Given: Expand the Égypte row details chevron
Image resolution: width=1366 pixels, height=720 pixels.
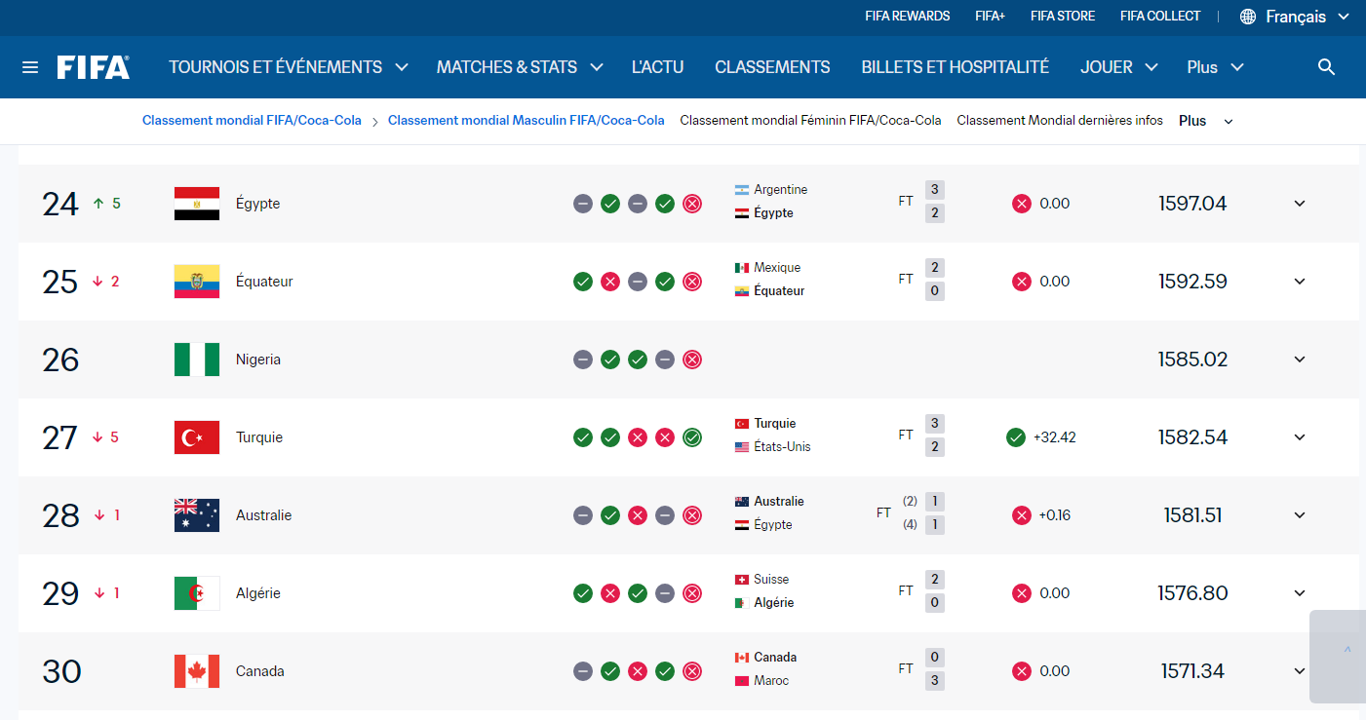Looking at the screenshot, I should pos(1300,204).
